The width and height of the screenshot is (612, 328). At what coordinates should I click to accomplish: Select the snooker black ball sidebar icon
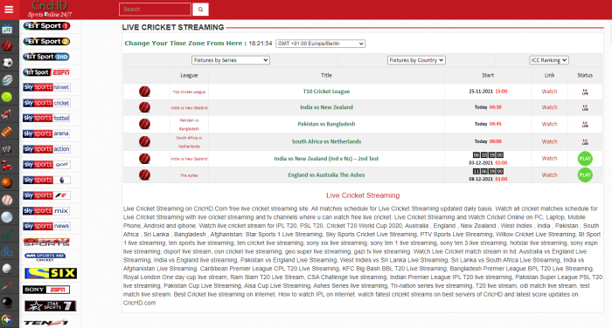coord(7,303)
